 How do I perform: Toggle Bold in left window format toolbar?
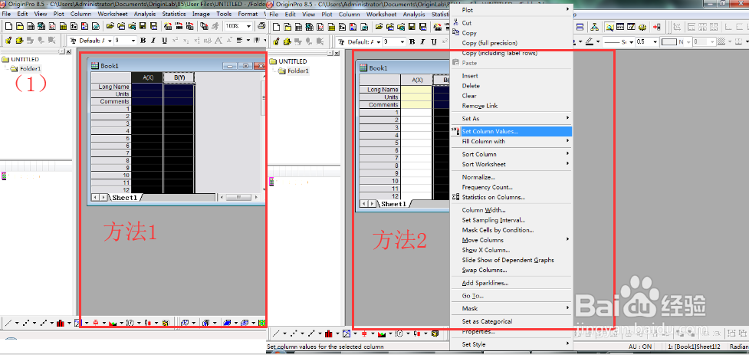click(x=143, y=41)
